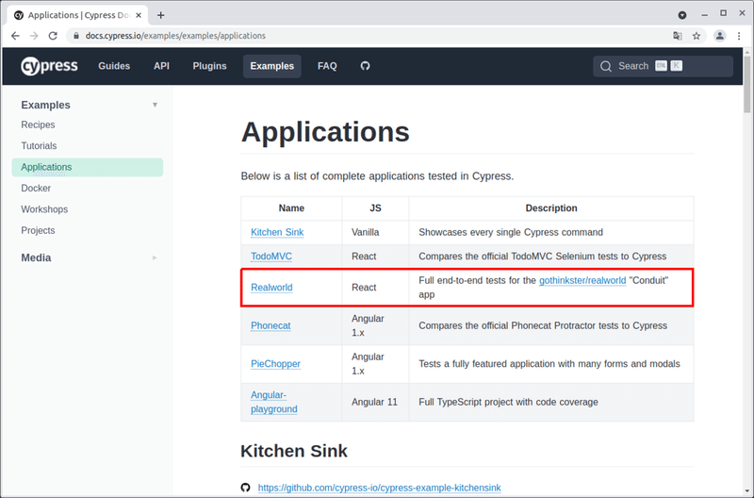
Task: Open the tab search dropdown in title bar
Action: point(681,15)
